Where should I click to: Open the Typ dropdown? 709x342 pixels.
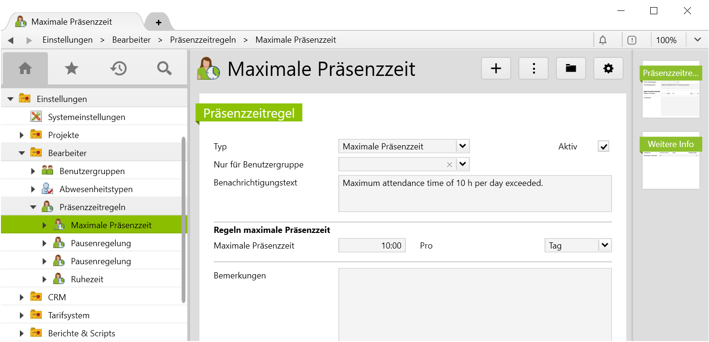tap(462, 147)
